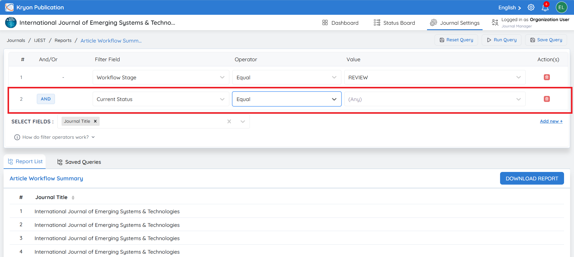Open the Workflow Stage filter field dropdown

(x=161, y=77)
